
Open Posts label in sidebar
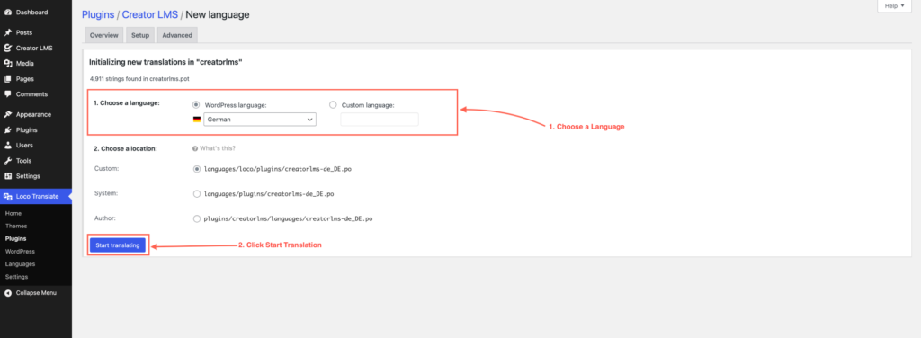pyautogui.click(x=24, y=33)
